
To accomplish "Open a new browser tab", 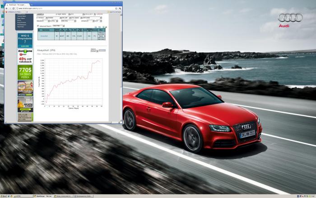I will (x=32, y=5).
